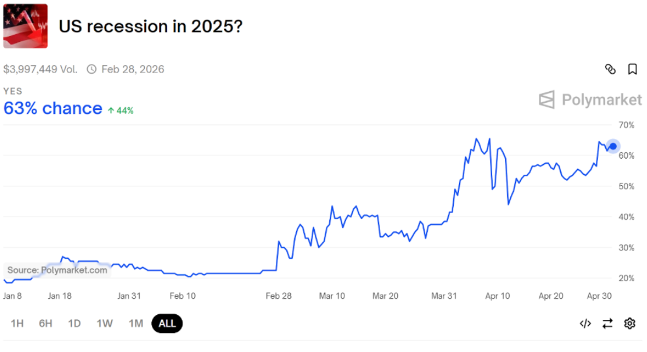Select the market title US recession in 2025?
This screenshot has width=647, height=352.
coord(151,26)
